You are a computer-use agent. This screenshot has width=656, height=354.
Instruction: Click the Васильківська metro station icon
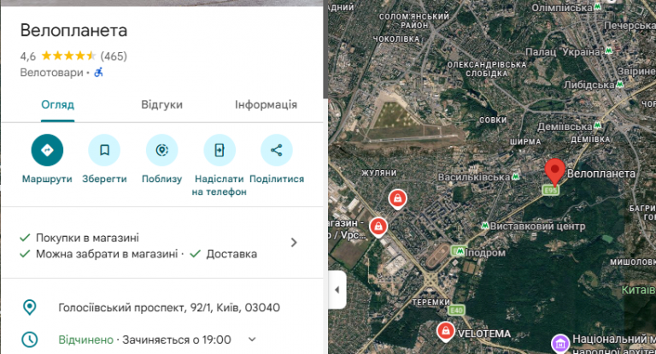tap(515, 177)
